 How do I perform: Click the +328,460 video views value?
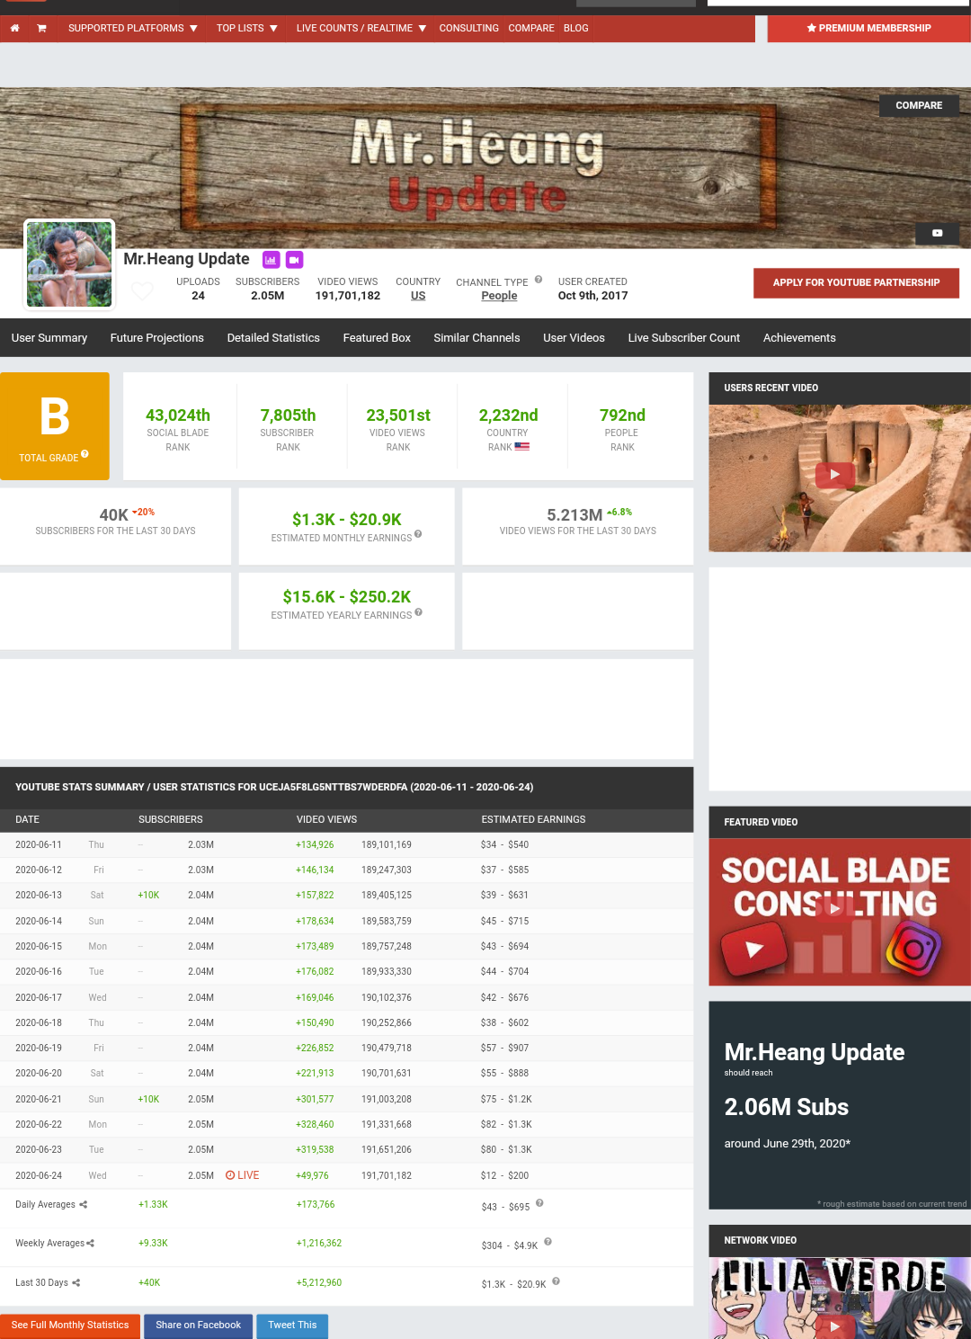[x=315, y=1125]
